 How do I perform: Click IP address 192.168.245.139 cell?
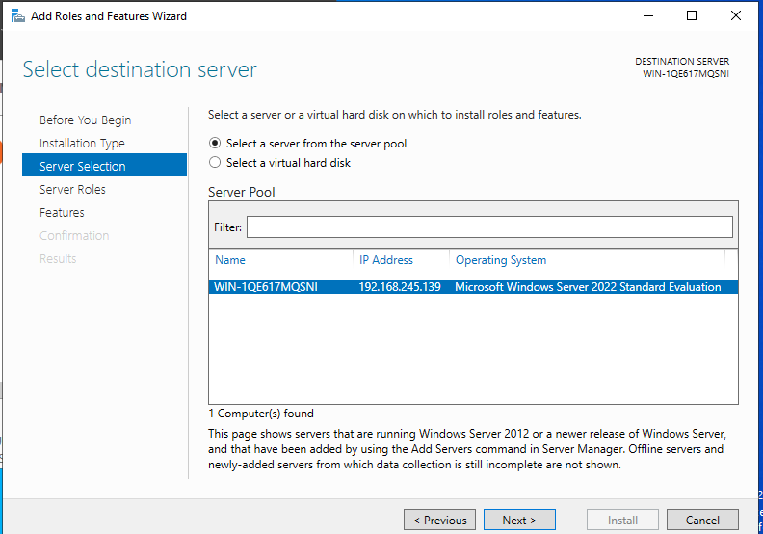pos(400,286)
